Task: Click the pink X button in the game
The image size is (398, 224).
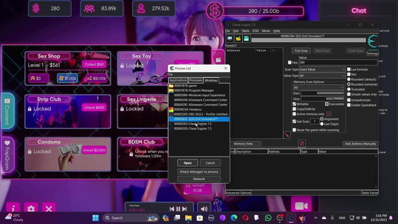Action: click(49, 209)
